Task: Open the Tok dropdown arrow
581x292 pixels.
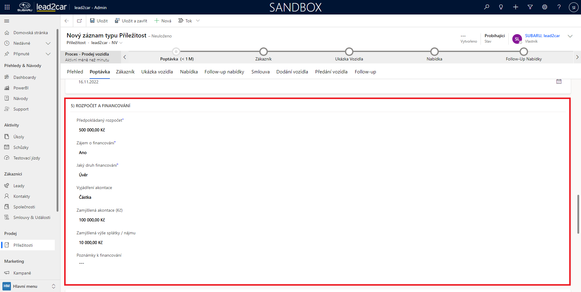Action: pos(198,21)
